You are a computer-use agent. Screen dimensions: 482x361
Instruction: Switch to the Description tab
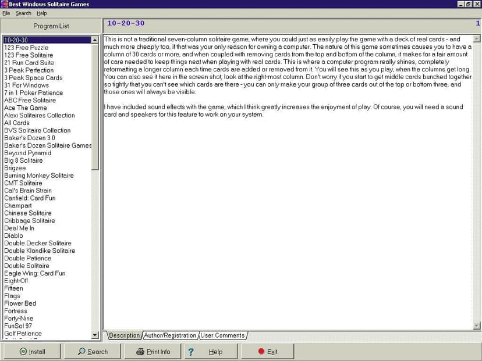124,335
